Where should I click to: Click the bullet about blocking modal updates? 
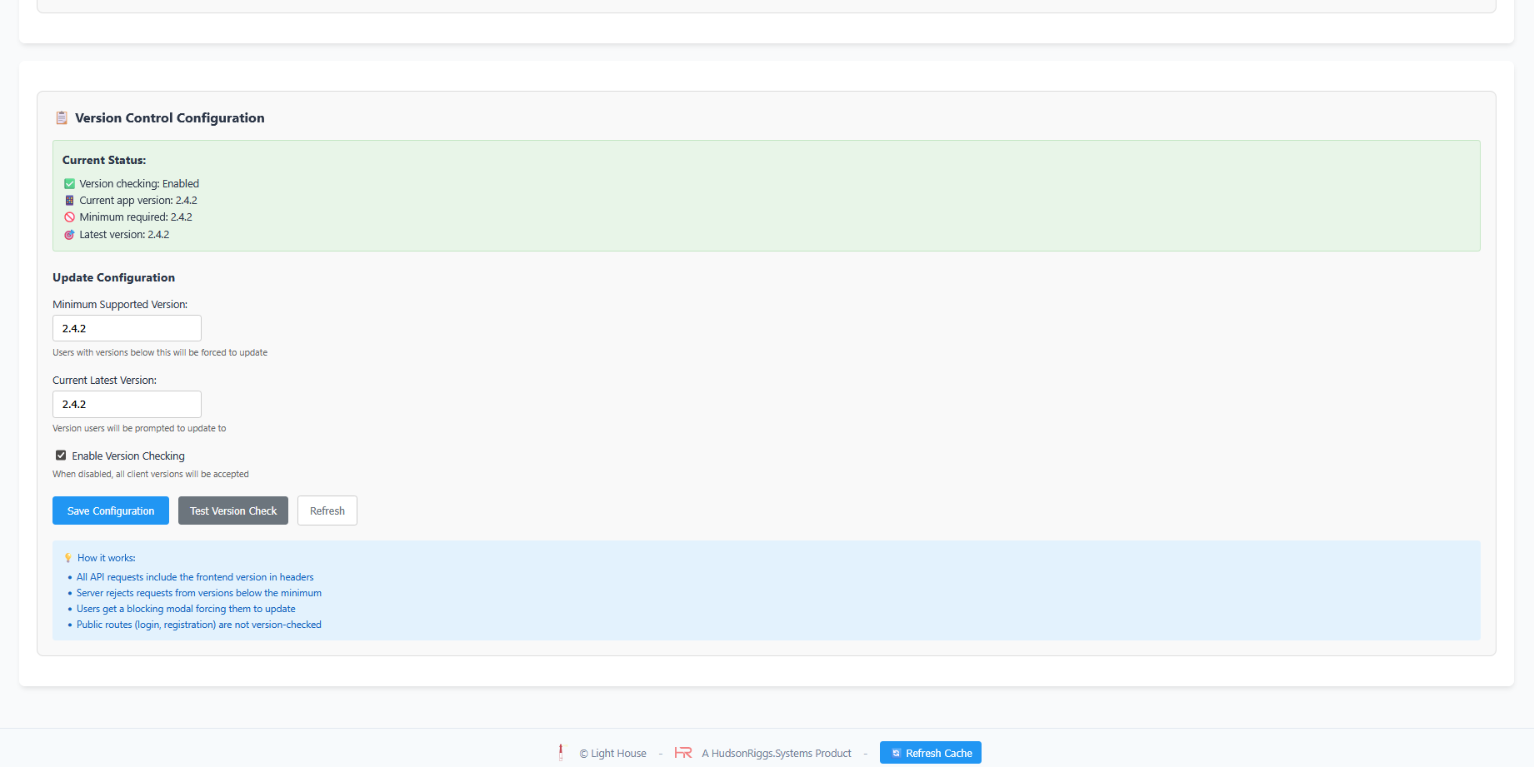(186, 609)
